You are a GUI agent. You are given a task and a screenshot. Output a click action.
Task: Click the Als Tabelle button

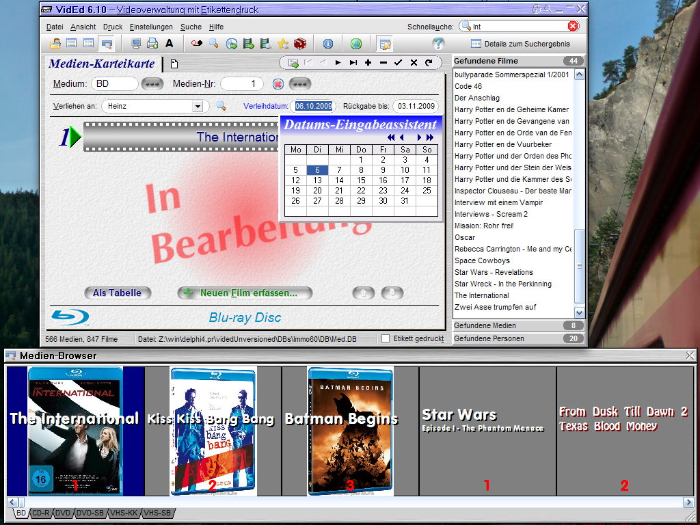(118, 293)
